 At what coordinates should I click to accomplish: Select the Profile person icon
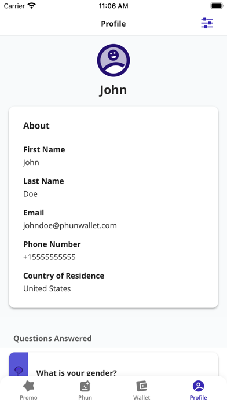pos(198,386)
